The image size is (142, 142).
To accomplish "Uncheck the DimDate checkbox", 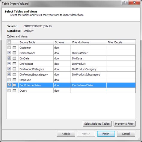I will click(x=9, y=58).
